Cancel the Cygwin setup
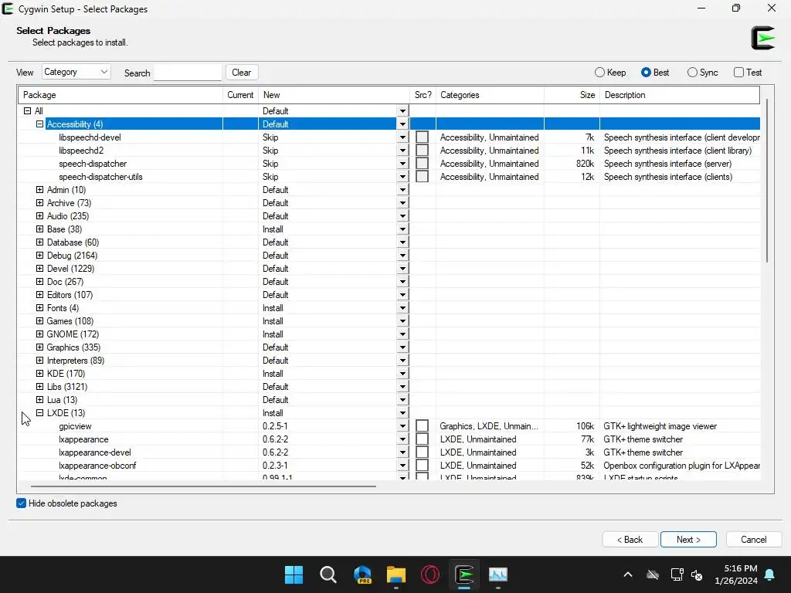The image size is (791, 593). coord(754,540)
